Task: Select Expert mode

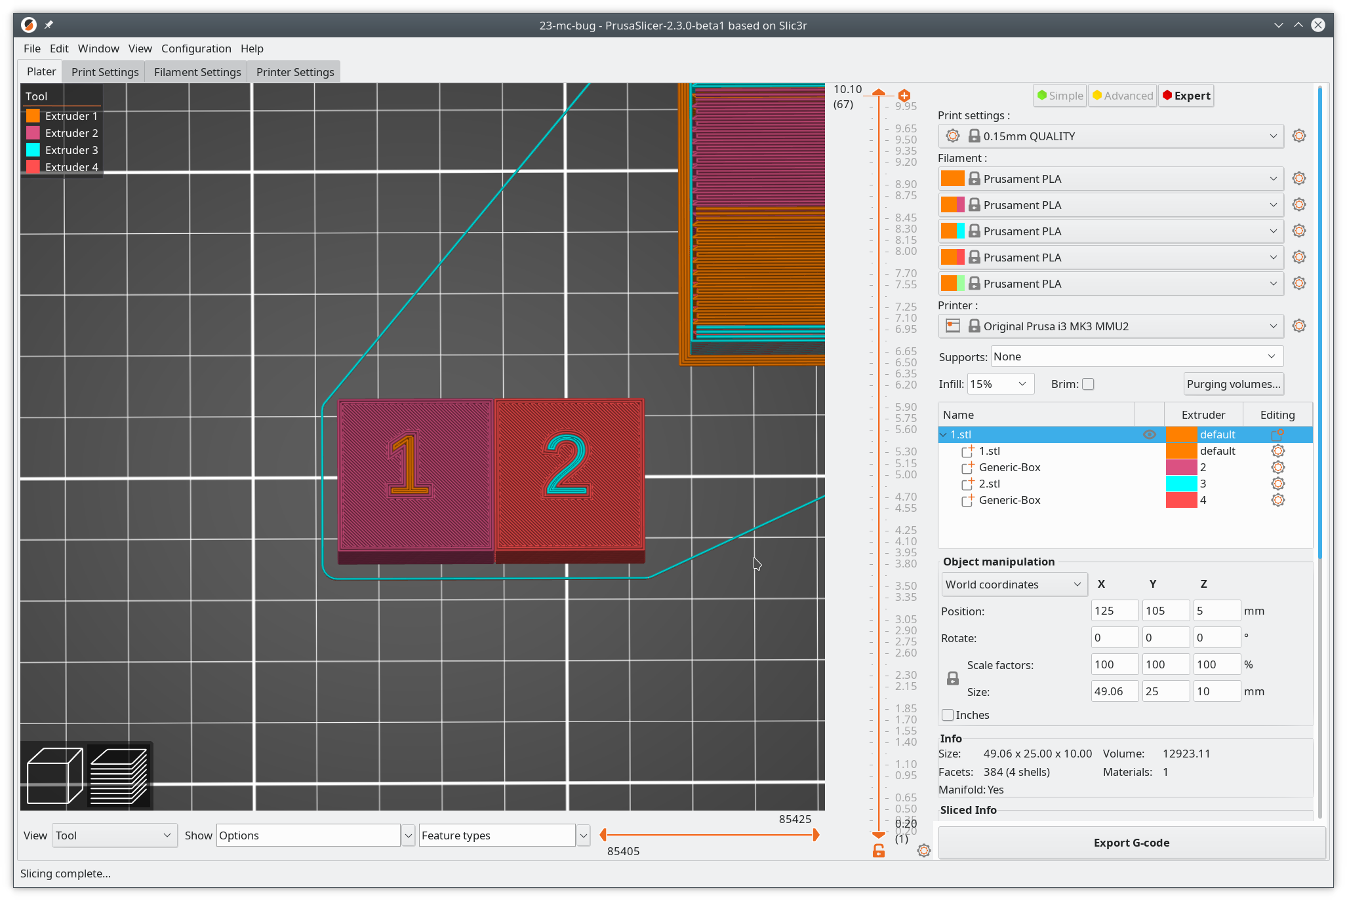Action: [1186, 96]
